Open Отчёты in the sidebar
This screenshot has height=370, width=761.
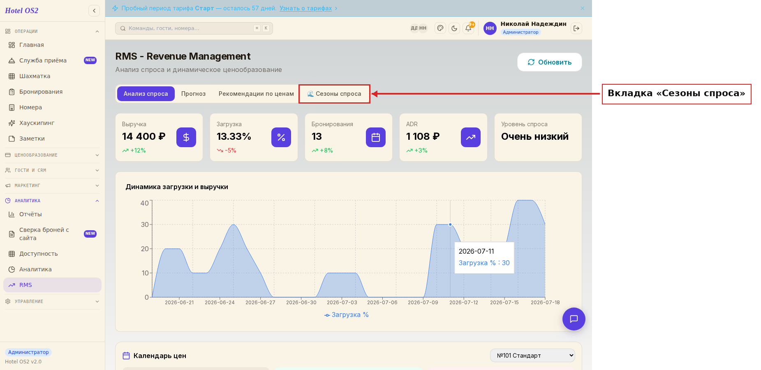52,214
